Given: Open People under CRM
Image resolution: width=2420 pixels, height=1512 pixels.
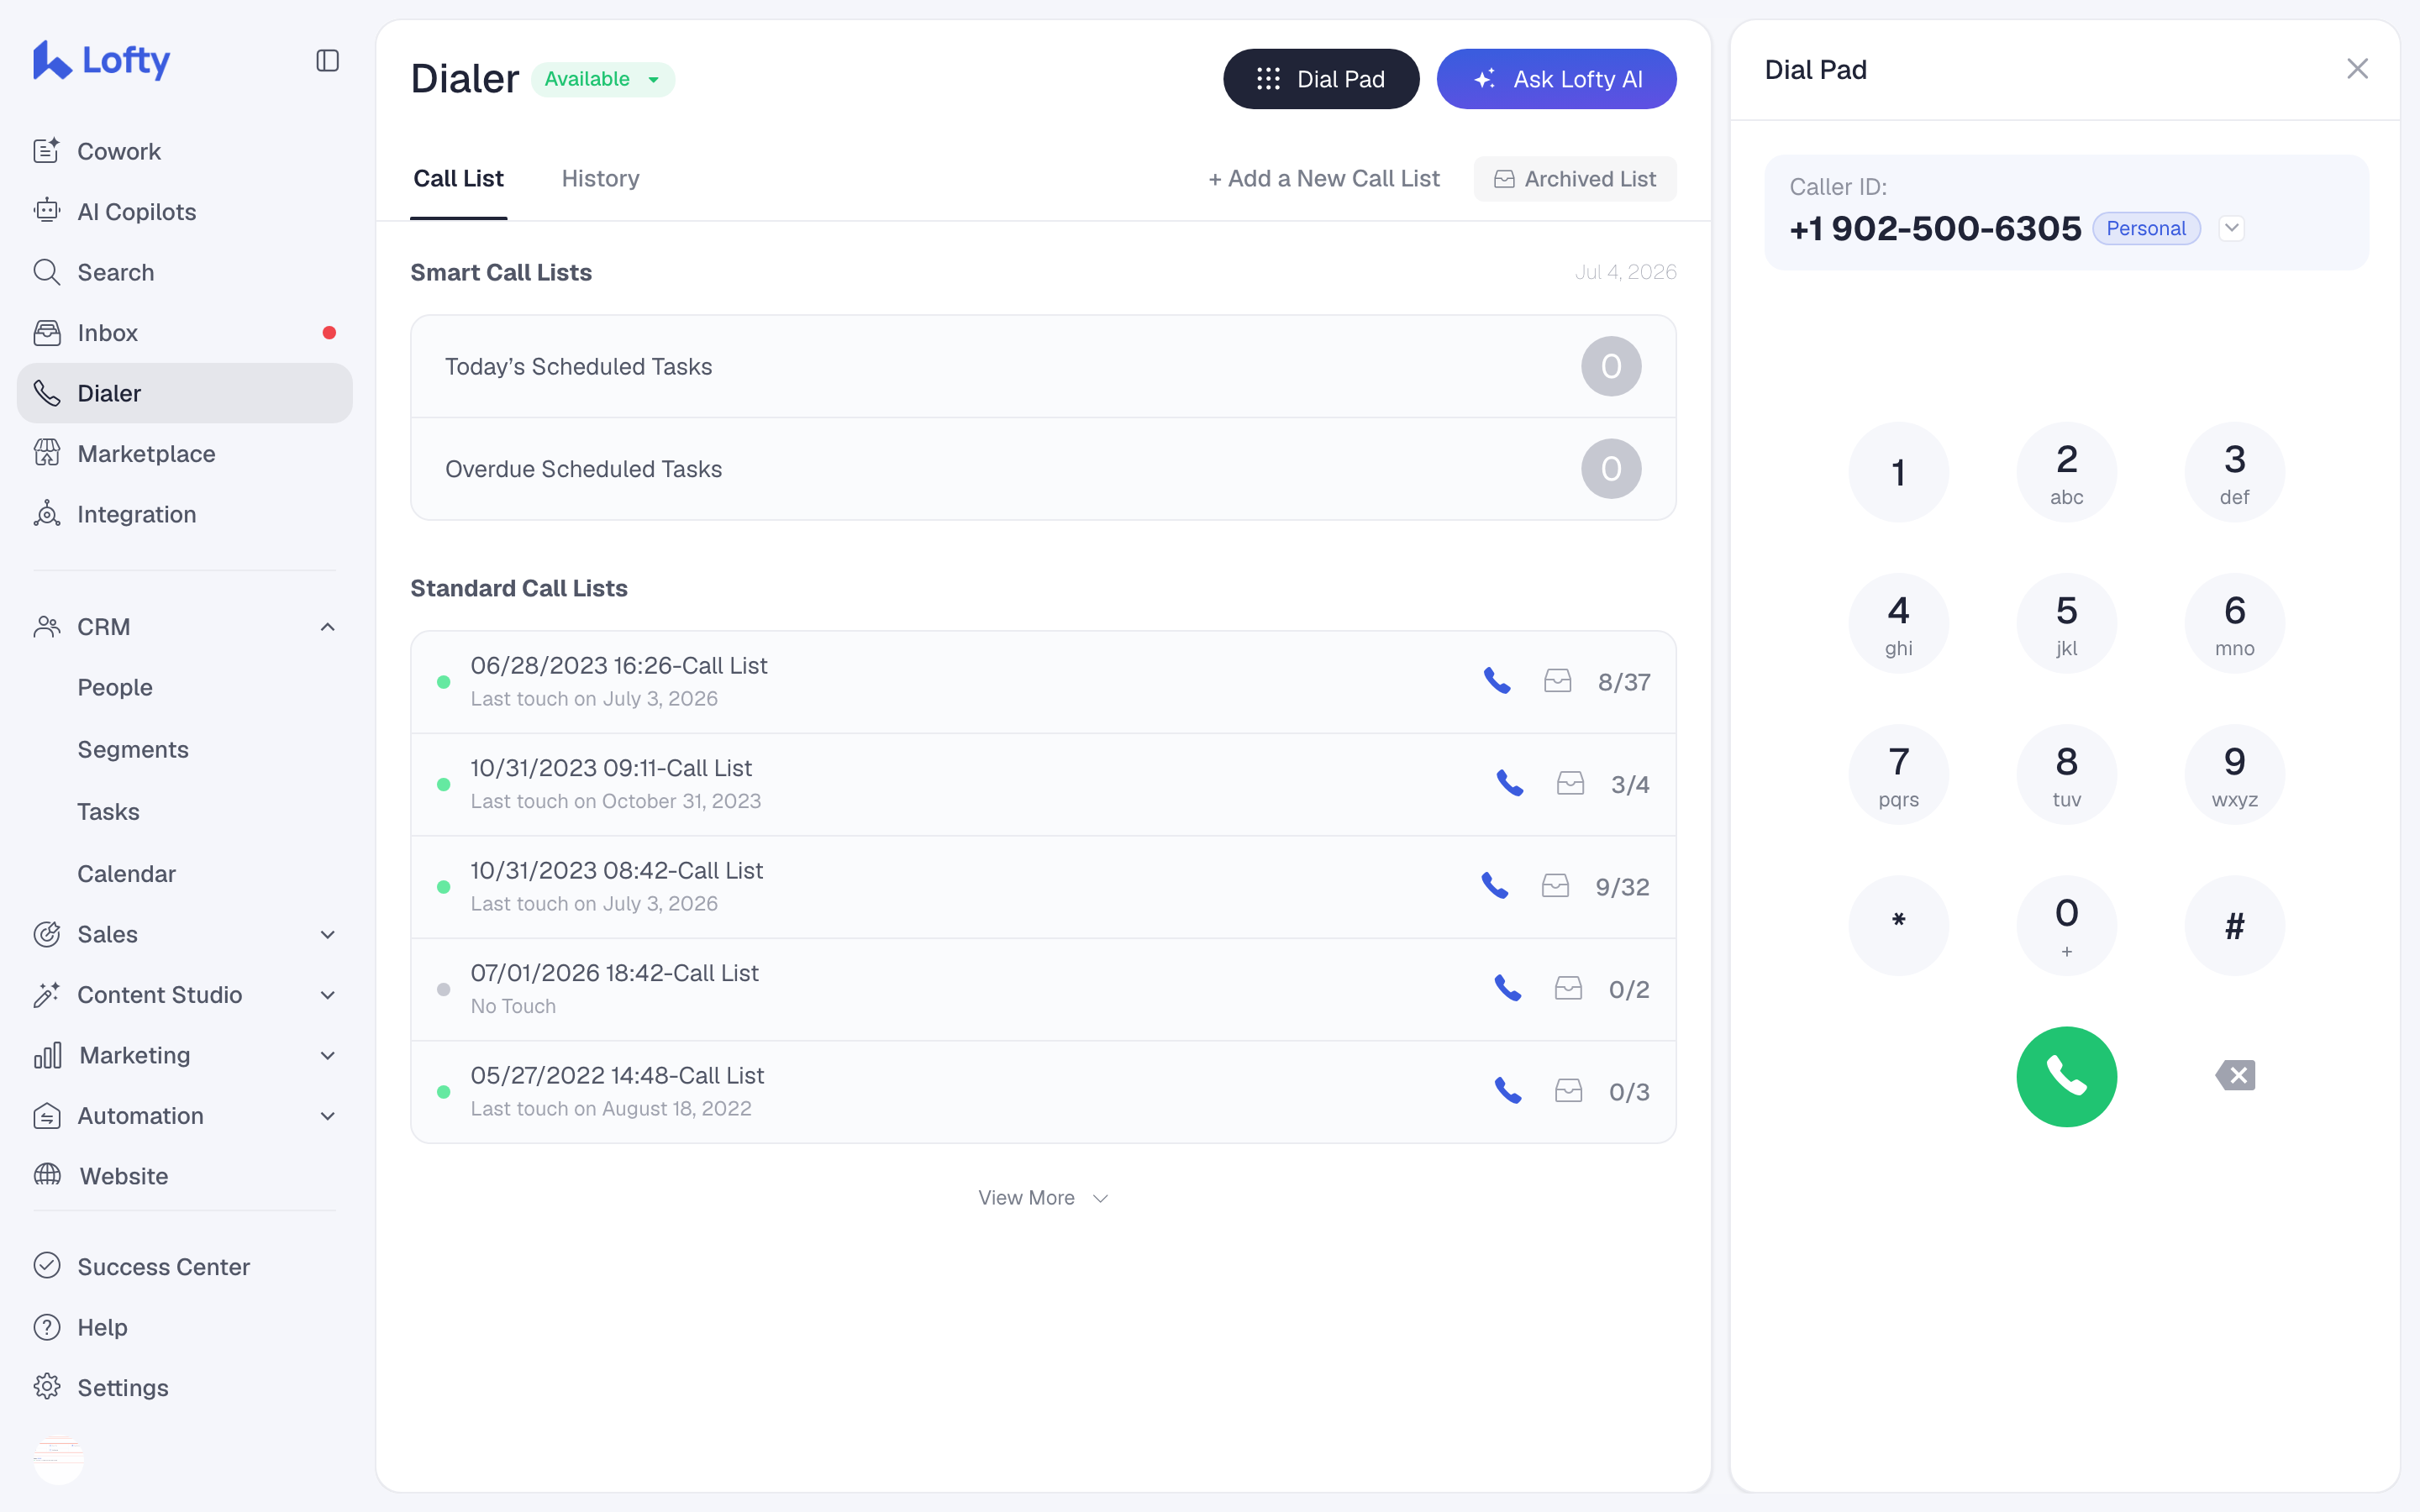Looking at the screenshot, I should 115,688.
